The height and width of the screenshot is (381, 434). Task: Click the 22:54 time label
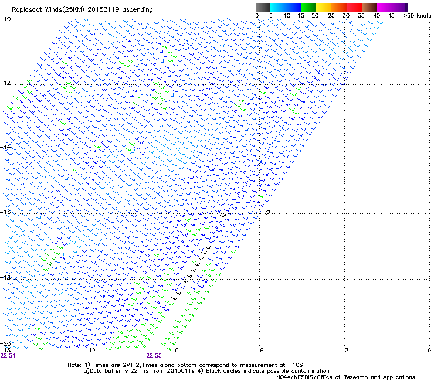(8, 356)
